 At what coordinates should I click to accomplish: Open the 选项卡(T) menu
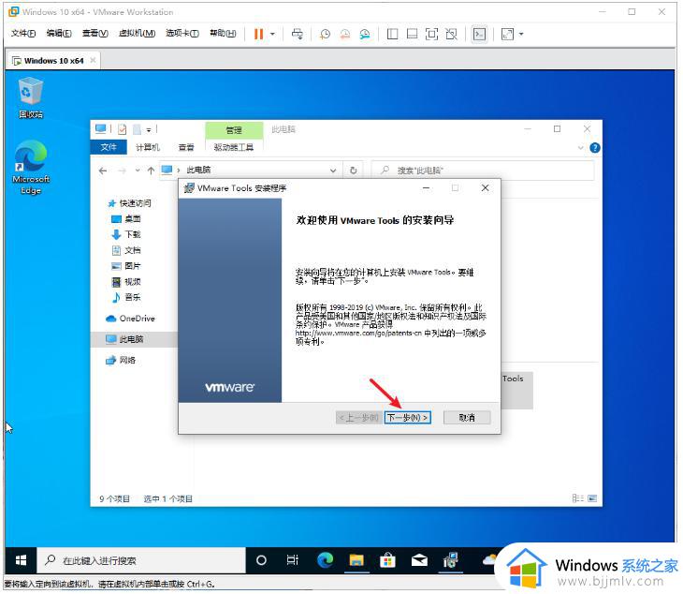click(x=182, y=34)
